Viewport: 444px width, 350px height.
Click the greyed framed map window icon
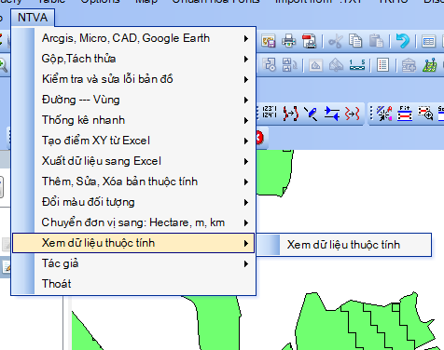point(315,65)
